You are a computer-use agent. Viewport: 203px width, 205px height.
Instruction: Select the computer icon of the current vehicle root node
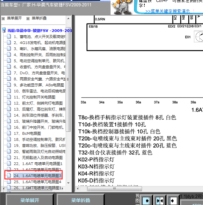click(x=4, y=30)
